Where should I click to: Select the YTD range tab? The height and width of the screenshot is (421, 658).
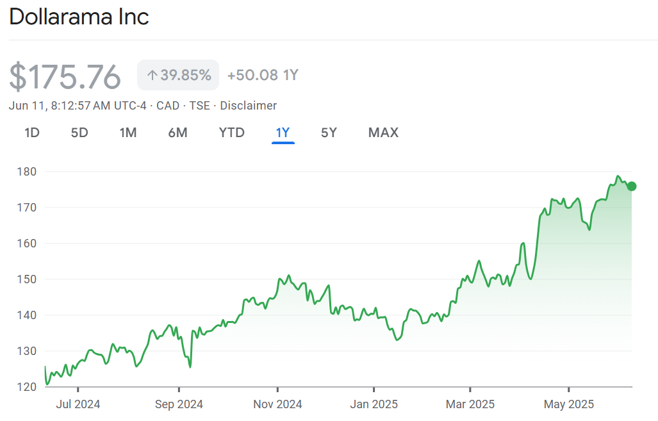[232, 133]
